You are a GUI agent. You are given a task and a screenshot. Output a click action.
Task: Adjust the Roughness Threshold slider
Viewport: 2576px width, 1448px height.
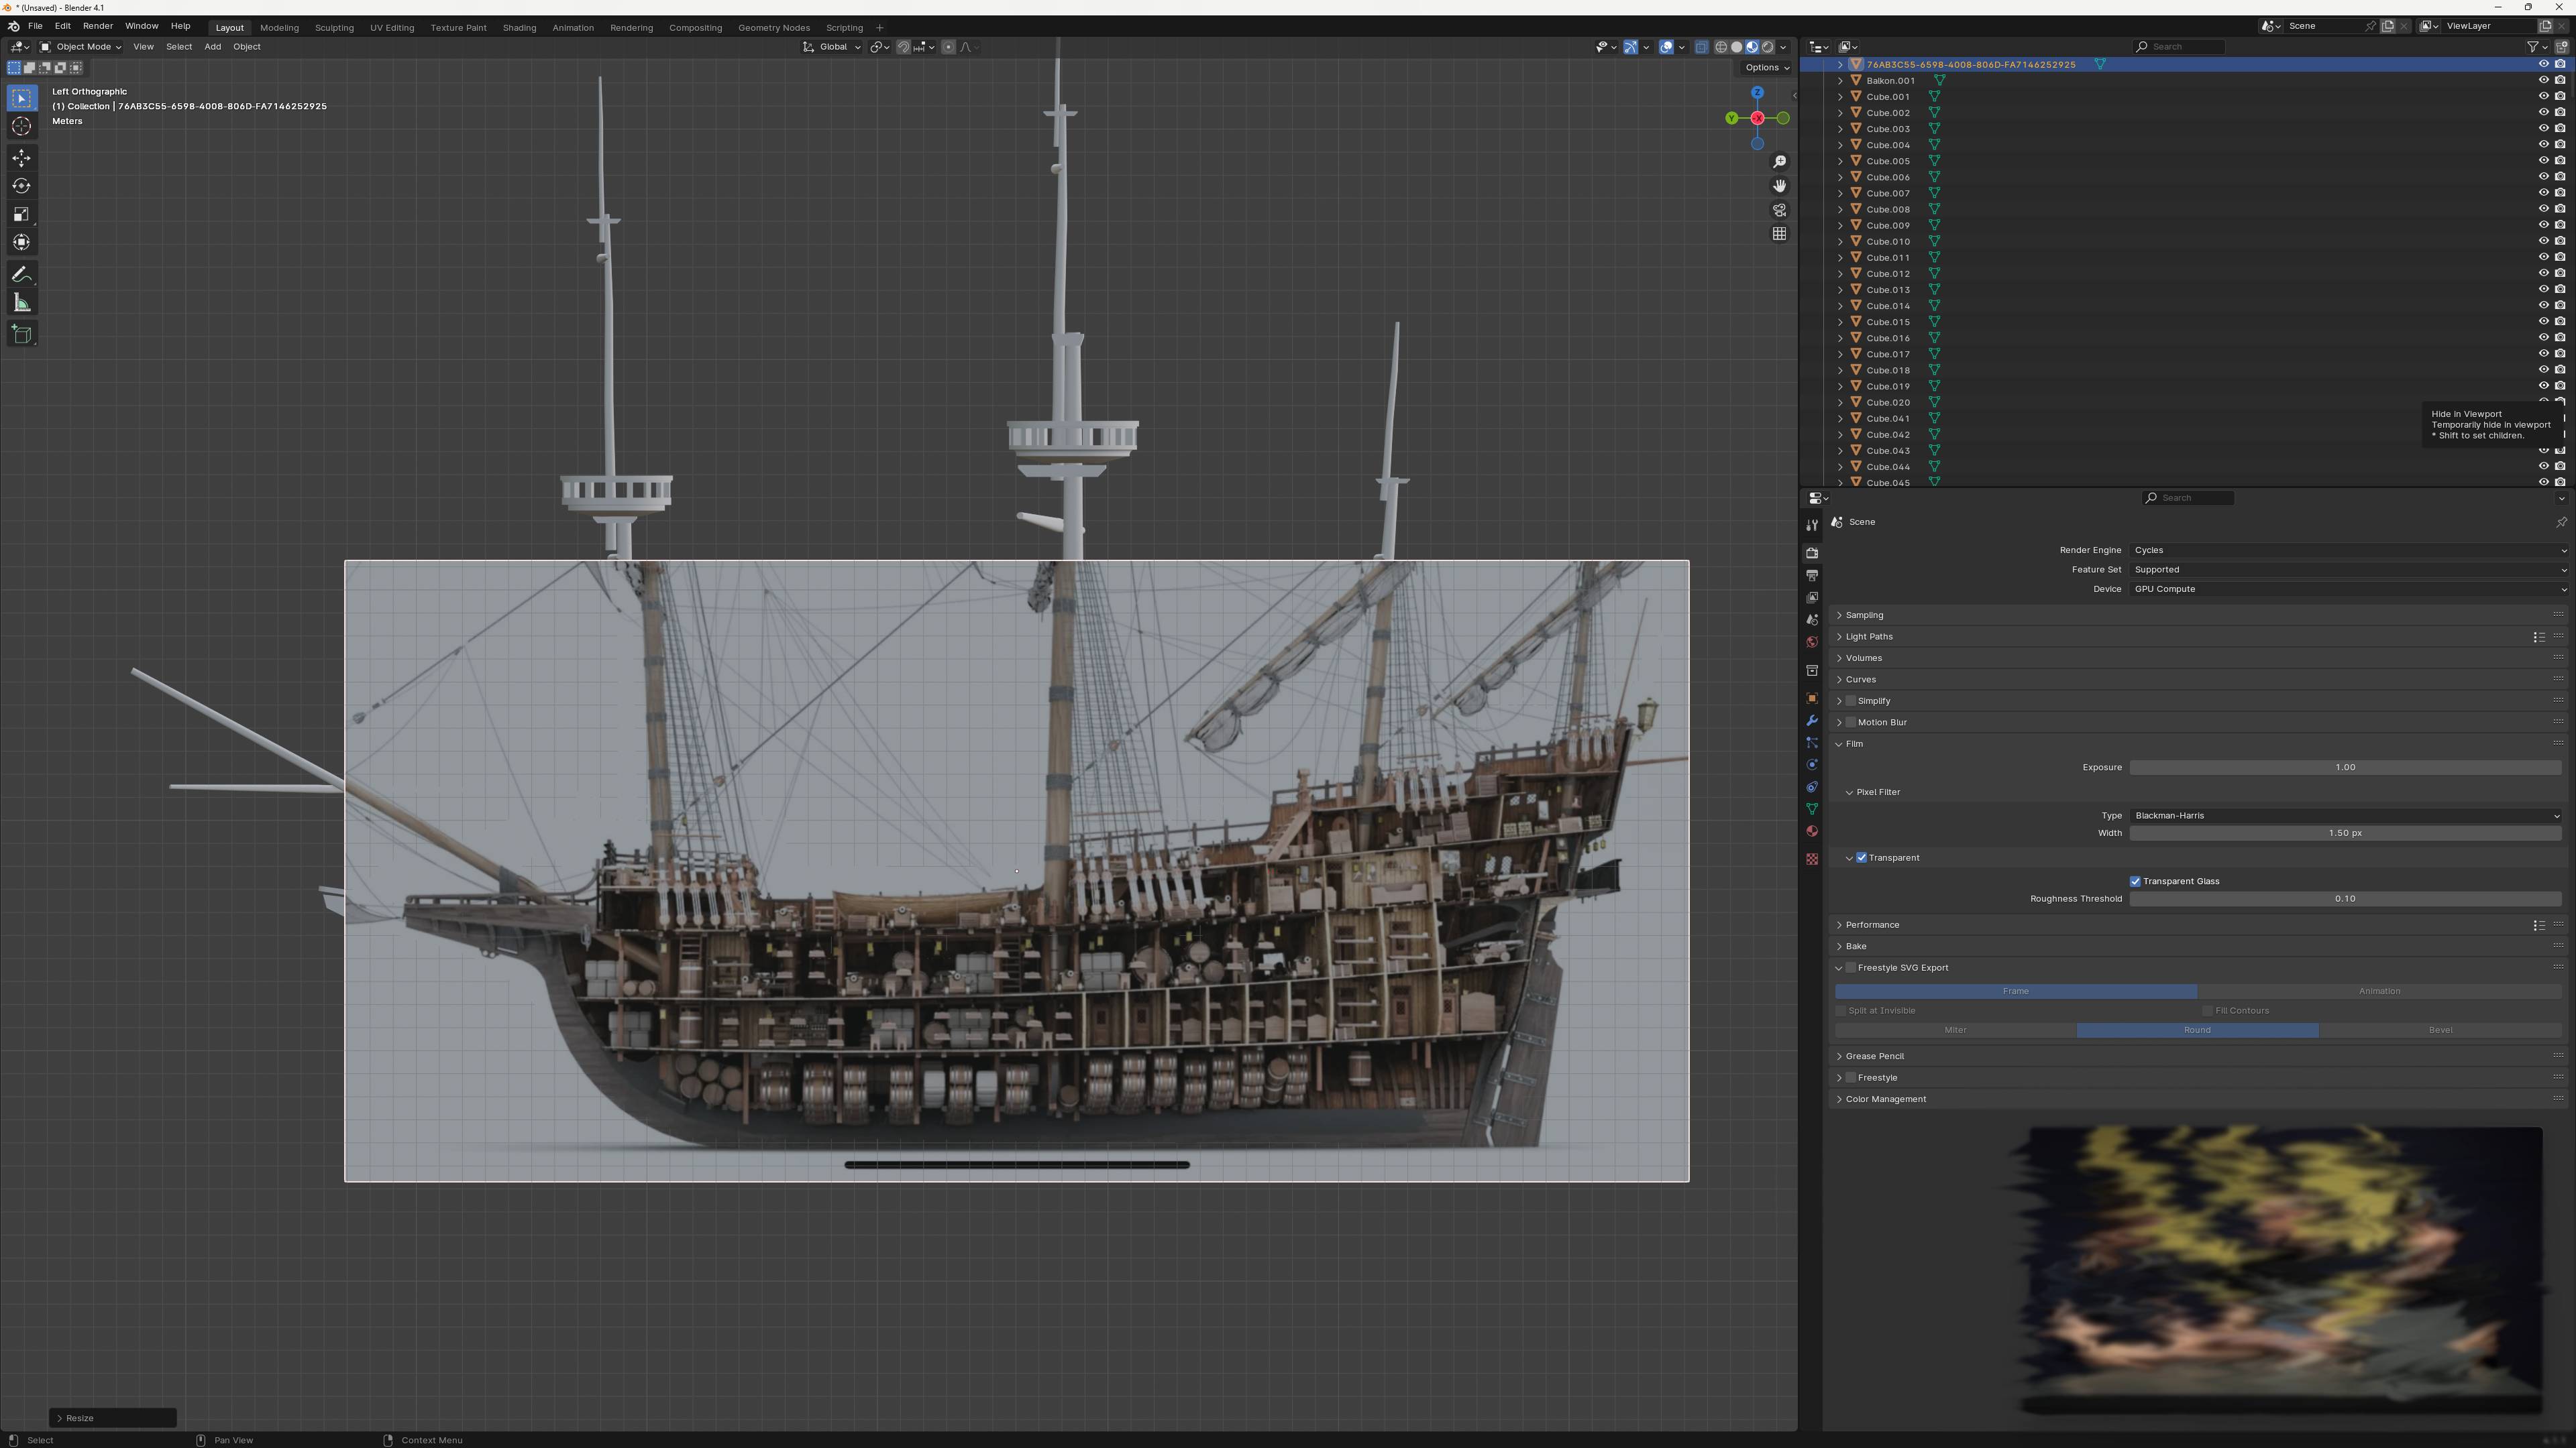[x=2345, y=900]
